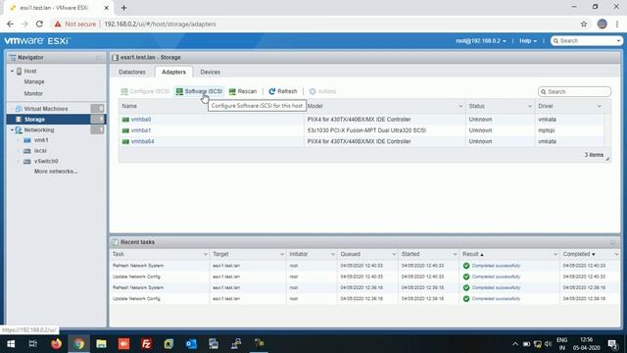Select Virtual Machines in Navigator
Viewport: 627px width, 353px height.
(x=46, y=109)
